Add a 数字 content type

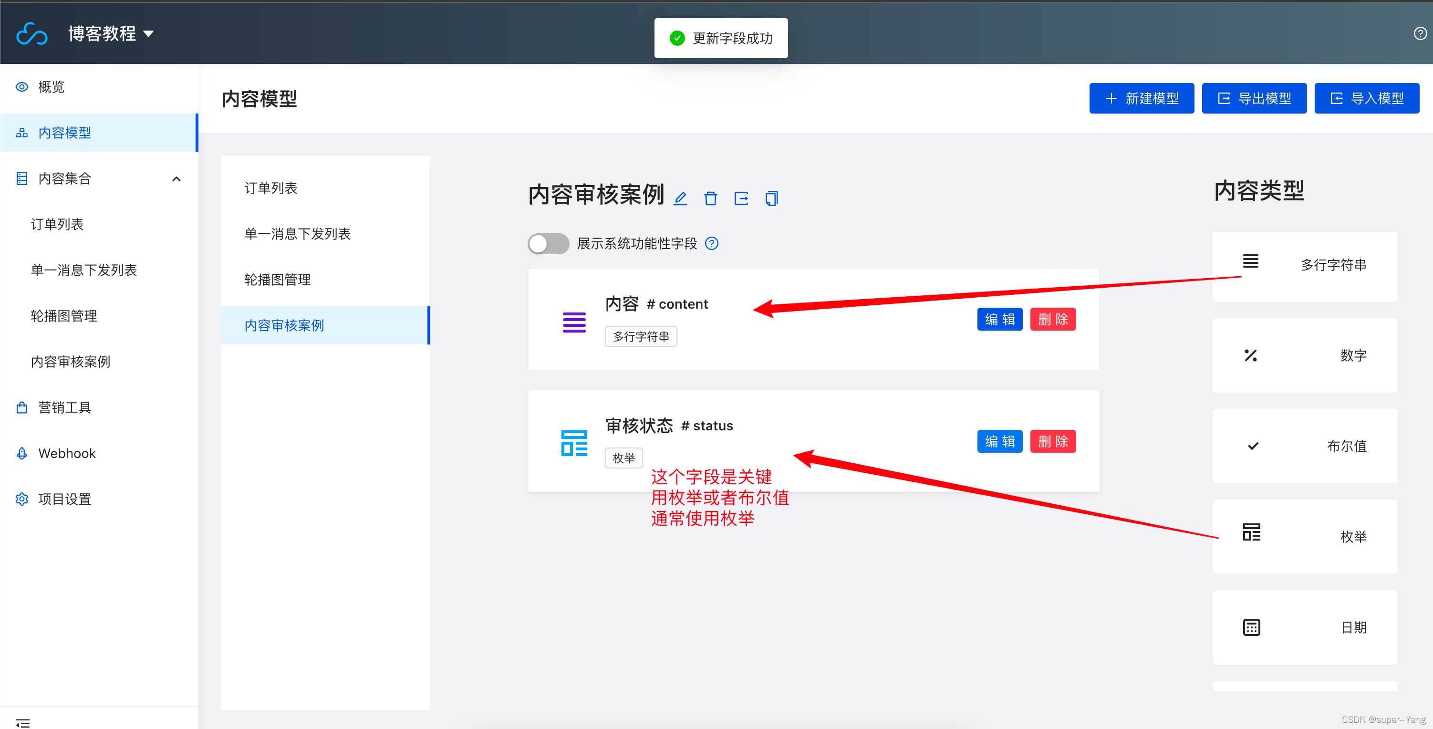coord(1305,355)
